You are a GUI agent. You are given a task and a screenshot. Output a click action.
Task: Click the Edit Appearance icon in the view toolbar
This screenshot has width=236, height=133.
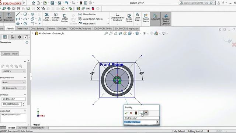point(156,33)
